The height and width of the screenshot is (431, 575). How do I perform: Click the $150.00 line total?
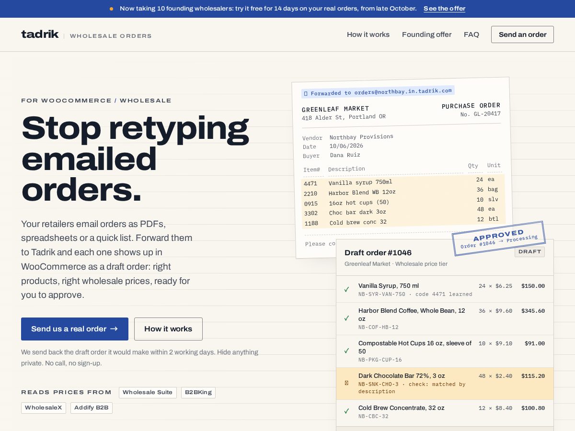pos(533,286)
